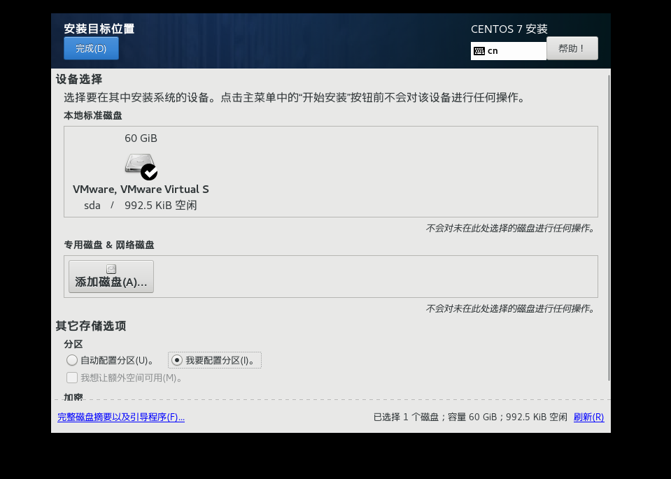Select the cn keyboard layout field
The image size is (671, 479).
click(x=509, y=51)
